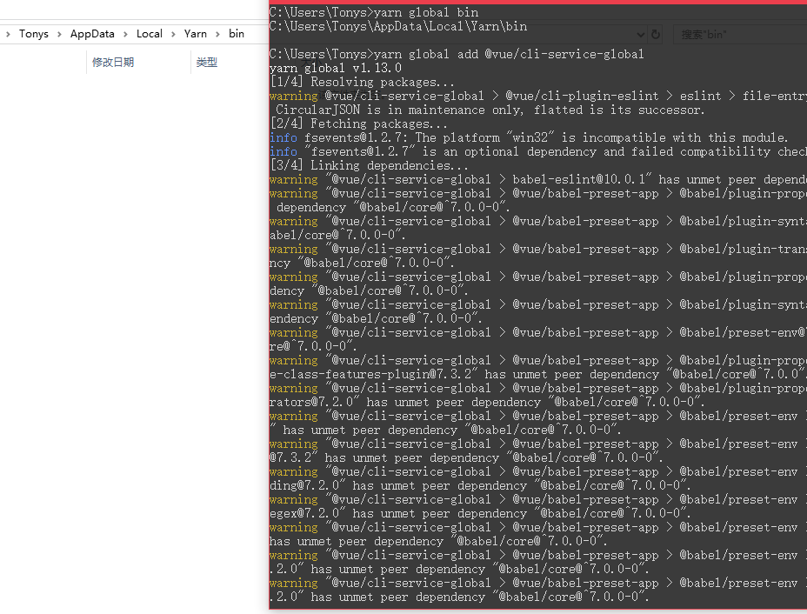
Task: Click the "CircularJSON is in maintenance only" line
Action: (x=490, y=110)
